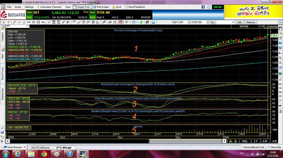Click Select button under TFEX-All Swap
The image size is (283, 158).
click(x=92, y=17)
